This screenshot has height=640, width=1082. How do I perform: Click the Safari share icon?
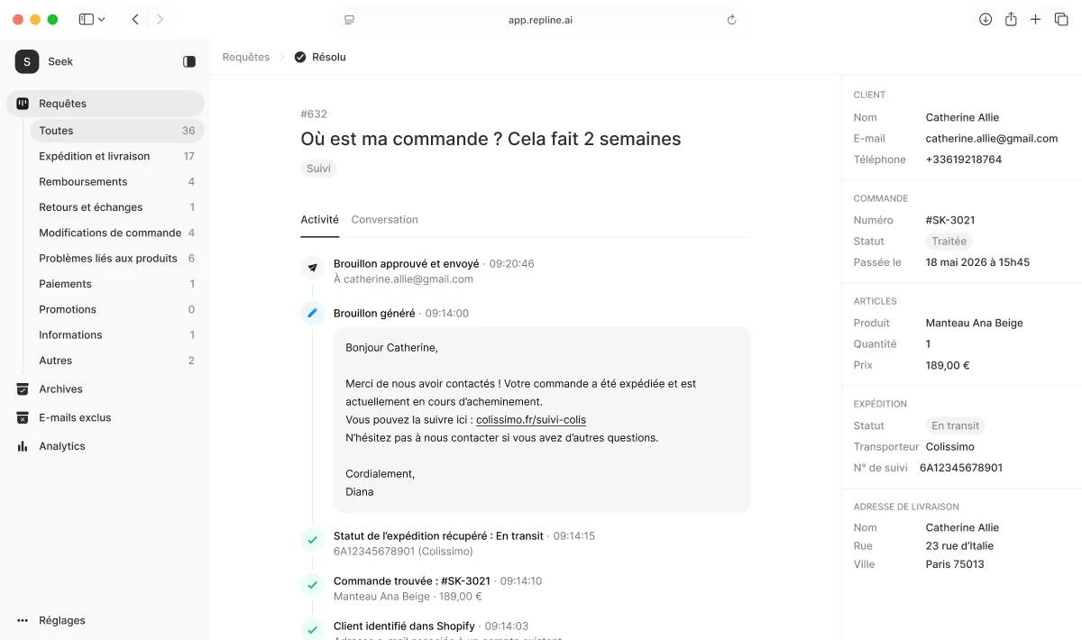coord(1011,19)
